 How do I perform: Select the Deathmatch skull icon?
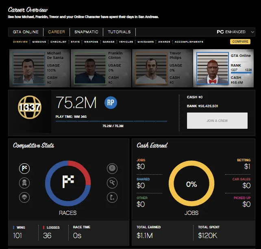click(24, 183)
